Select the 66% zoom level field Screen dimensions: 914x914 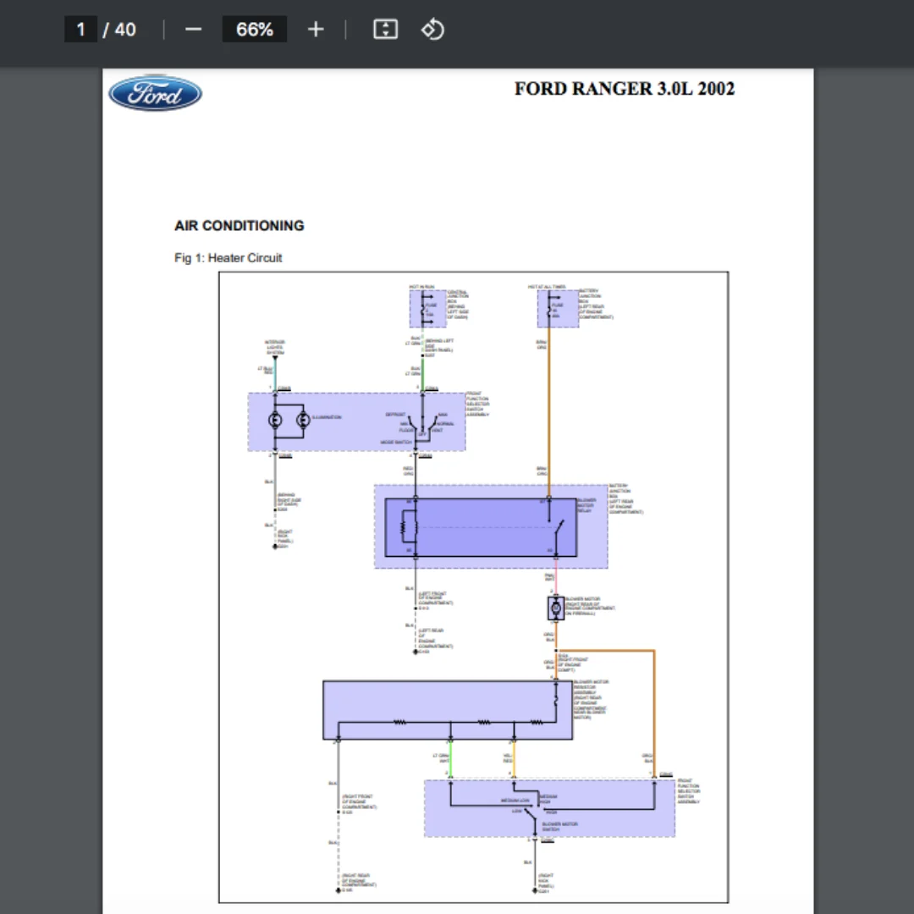(254, 29)
